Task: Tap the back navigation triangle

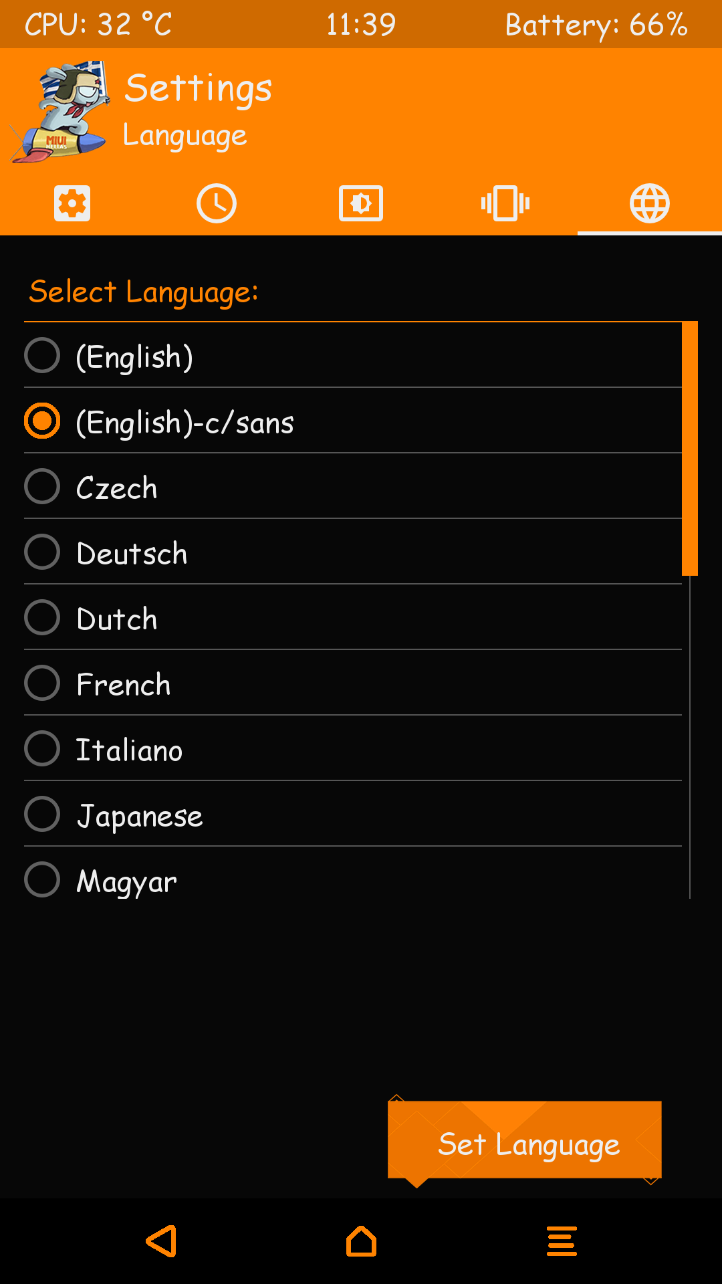Action: tap(162, 1241)
